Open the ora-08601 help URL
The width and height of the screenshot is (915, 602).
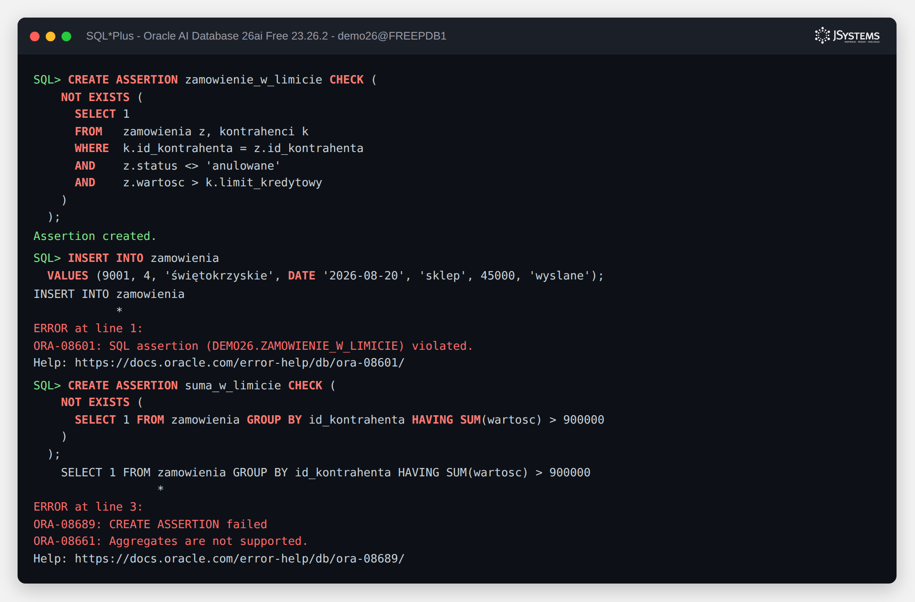[x=240, y=363]
